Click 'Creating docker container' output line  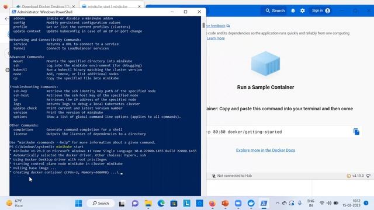tap(65, 173)
